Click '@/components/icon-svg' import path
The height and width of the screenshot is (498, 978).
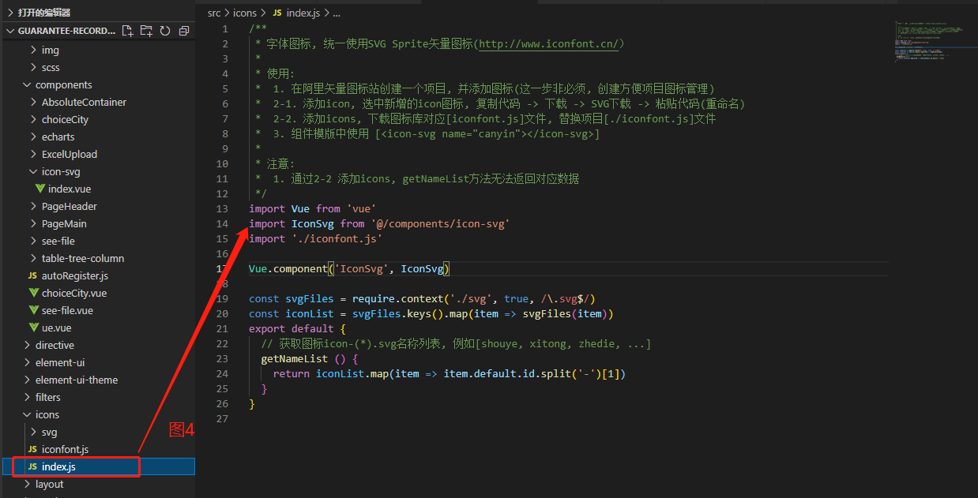click(x=439, y=224)
